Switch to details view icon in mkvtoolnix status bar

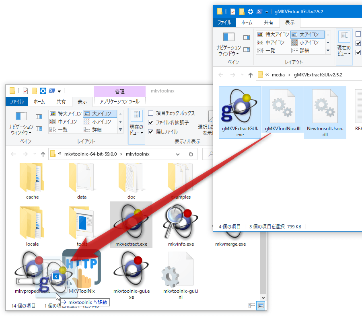click(x=252, y=306)
